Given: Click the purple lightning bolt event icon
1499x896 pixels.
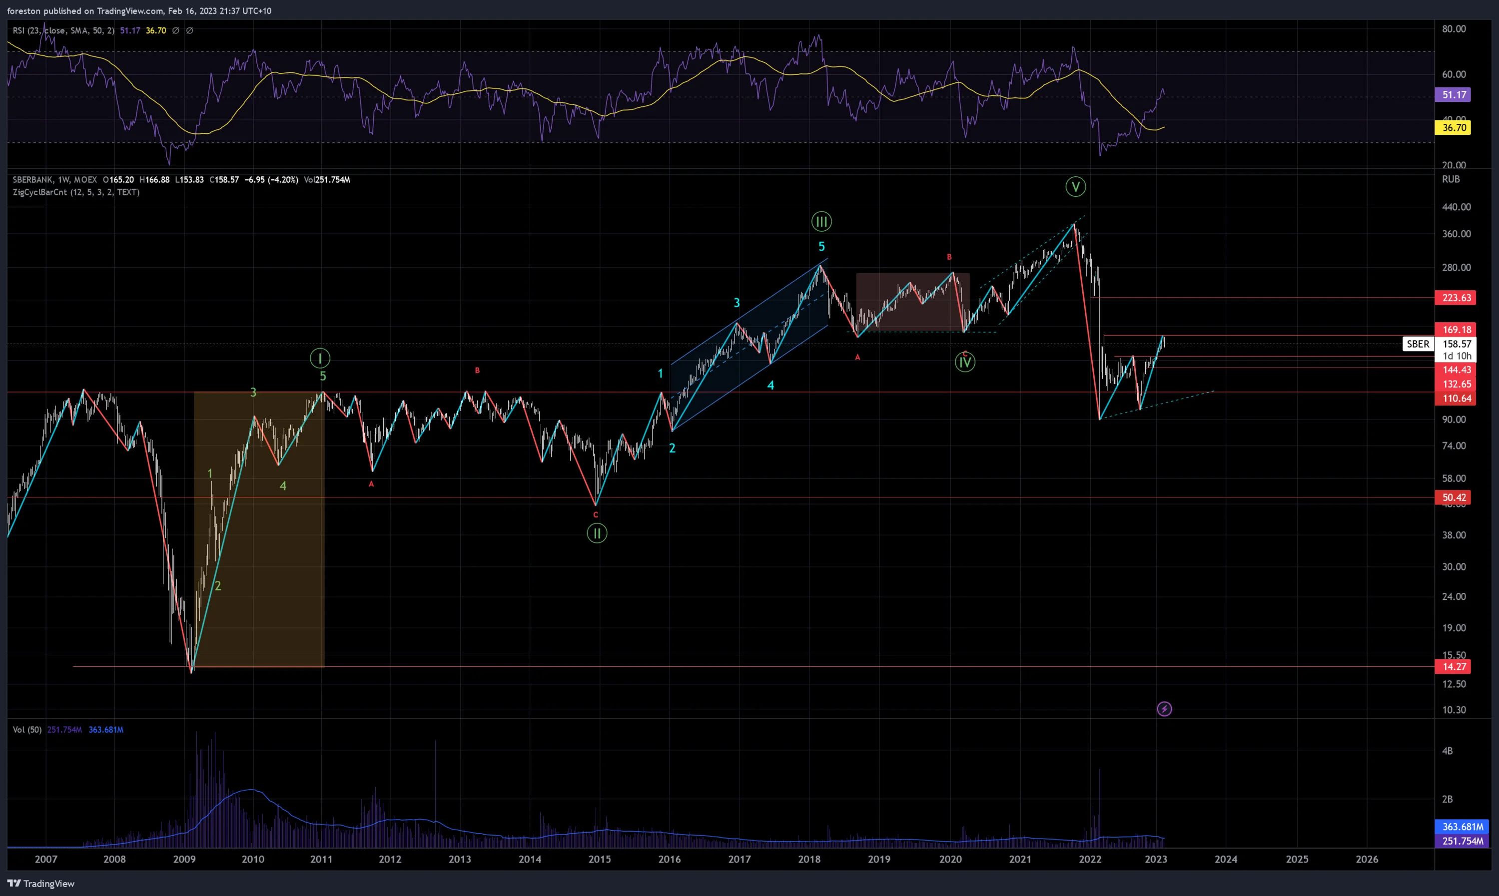Looking at the screenshot, I should [x=1164, y=709].
